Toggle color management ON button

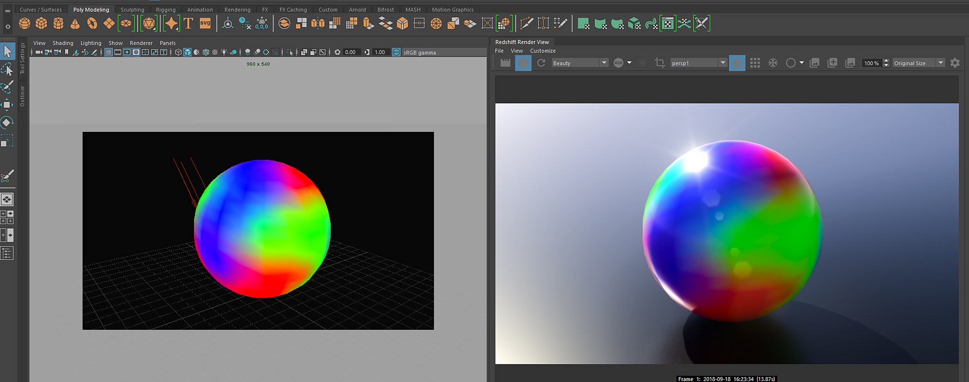(x=396, y=53)
